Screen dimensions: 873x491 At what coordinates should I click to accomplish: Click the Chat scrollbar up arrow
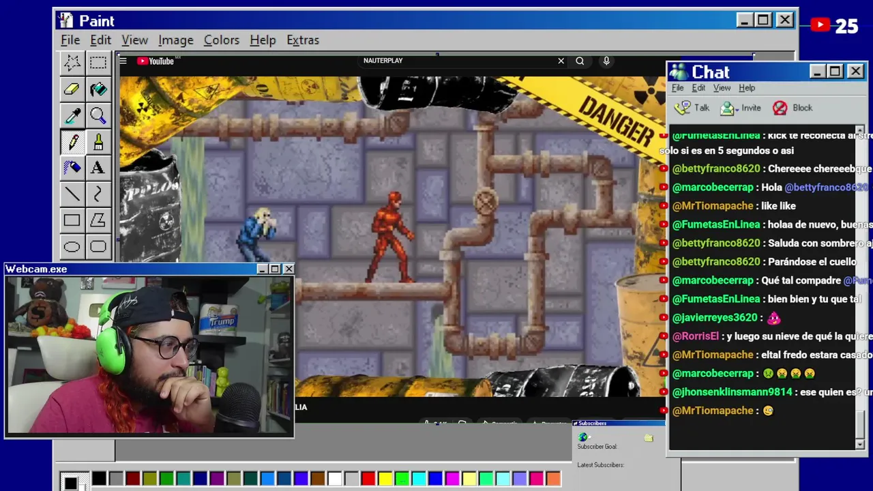tap(859, 130)
